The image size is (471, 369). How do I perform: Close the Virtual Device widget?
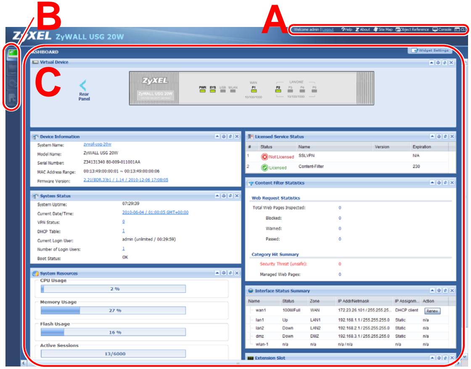coord(451,63)
